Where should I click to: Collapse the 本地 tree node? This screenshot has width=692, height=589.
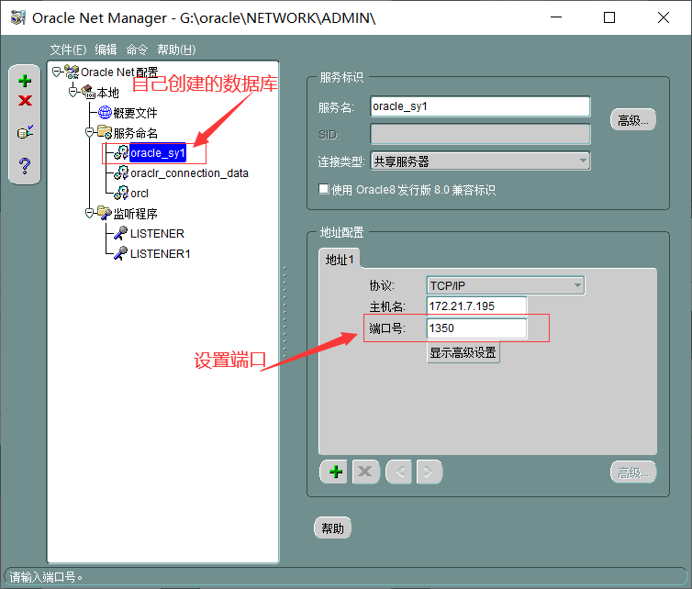pos(73,92)
